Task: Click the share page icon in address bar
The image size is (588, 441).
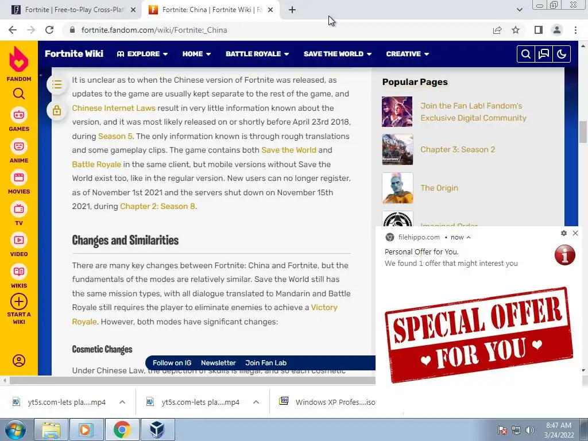Action: (x=497, y=30)
